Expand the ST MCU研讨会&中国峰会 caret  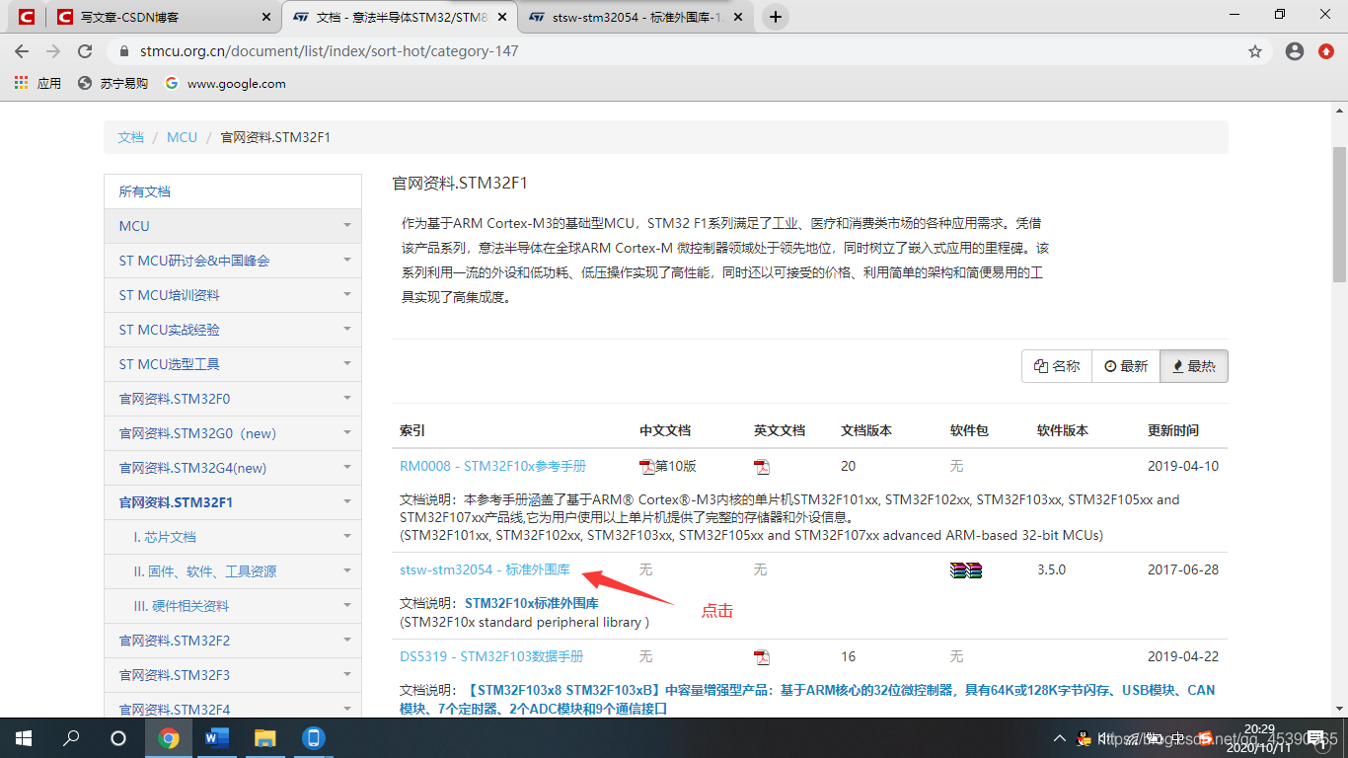tap(347, 261)
